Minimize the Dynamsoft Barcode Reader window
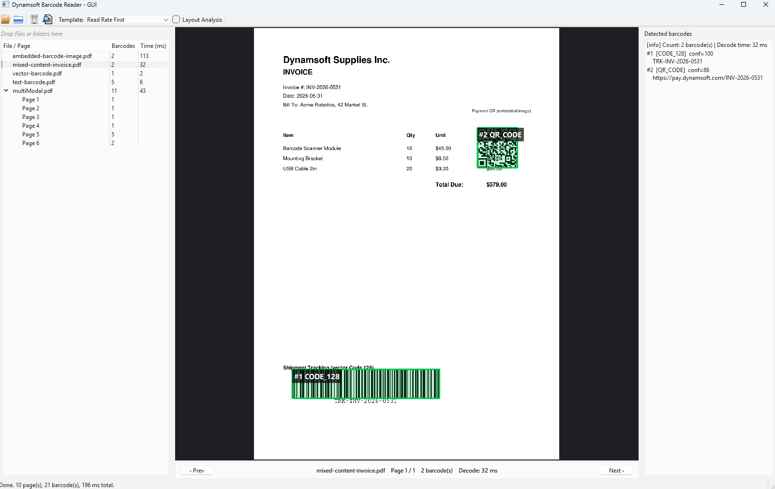Viewport: 775px width, 489px height. pos(722,5)
